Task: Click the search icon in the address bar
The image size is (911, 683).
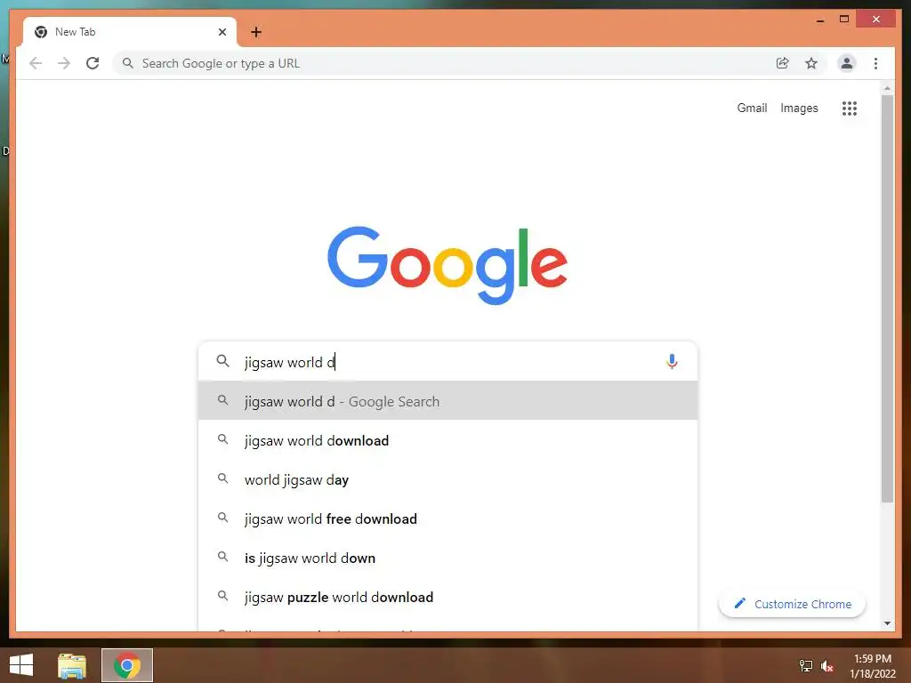Action: (x=128, y=63)
